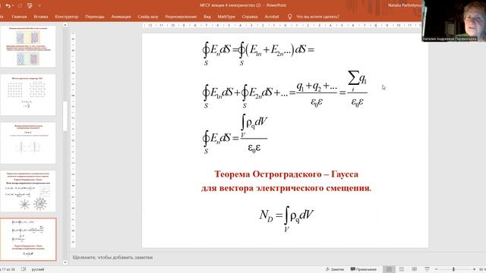Switch to Slide Sorter view icon
The image size is (486, 273).
(402, 269)
